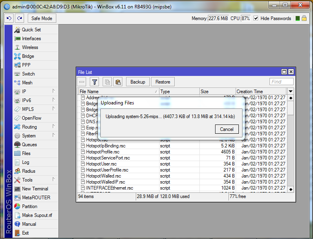Screen dimensions: 313x239
Task: Click the scrollbar up arrow in File List
Action: click(x=291, y=98)
